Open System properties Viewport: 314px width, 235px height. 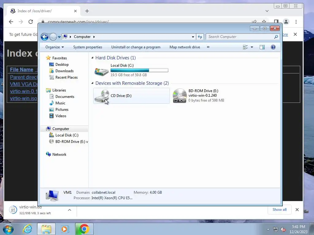click(87, 47)
